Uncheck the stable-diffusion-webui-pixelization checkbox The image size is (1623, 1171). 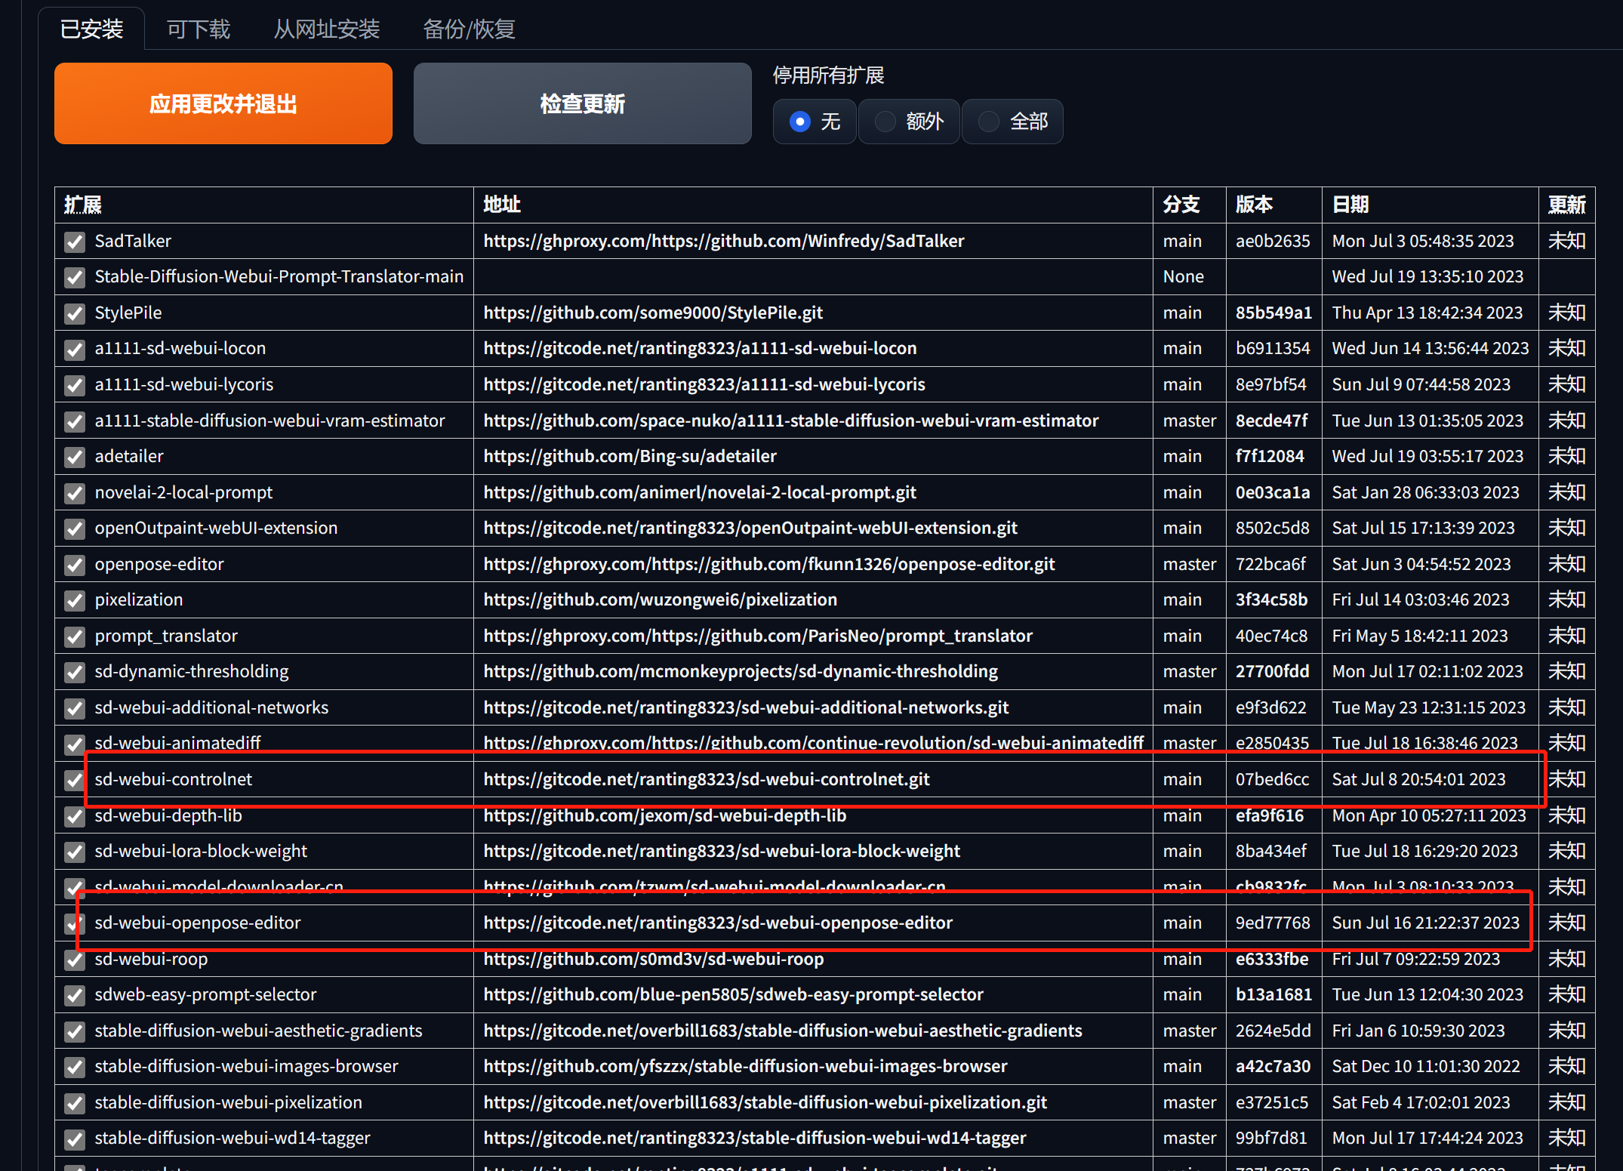coord(75,1103)
